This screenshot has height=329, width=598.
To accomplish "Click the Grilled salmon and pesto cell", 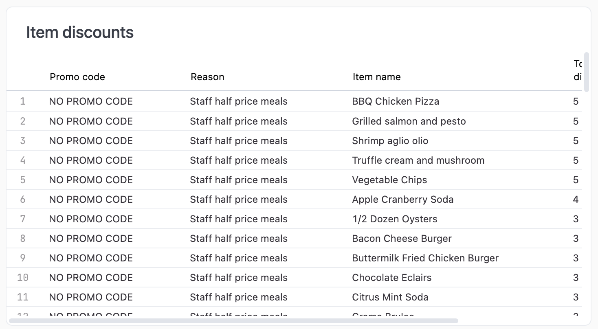I will tap(409, 121).
